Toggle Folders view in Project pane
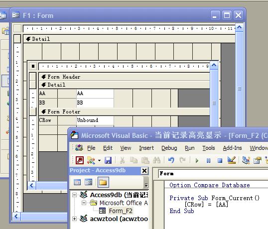 click(103, 182)
